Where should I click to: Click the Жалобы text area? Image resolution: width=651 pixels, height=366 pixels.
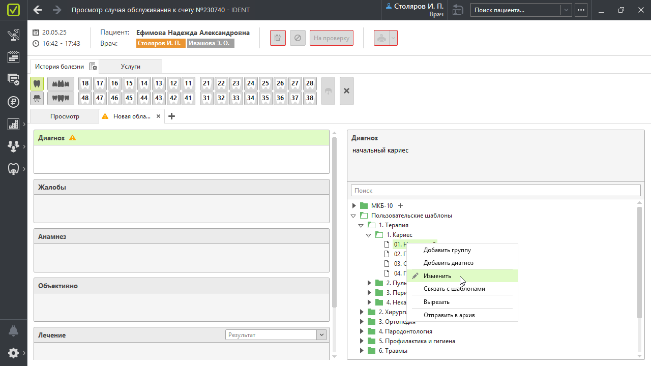[x=182, y=208]
